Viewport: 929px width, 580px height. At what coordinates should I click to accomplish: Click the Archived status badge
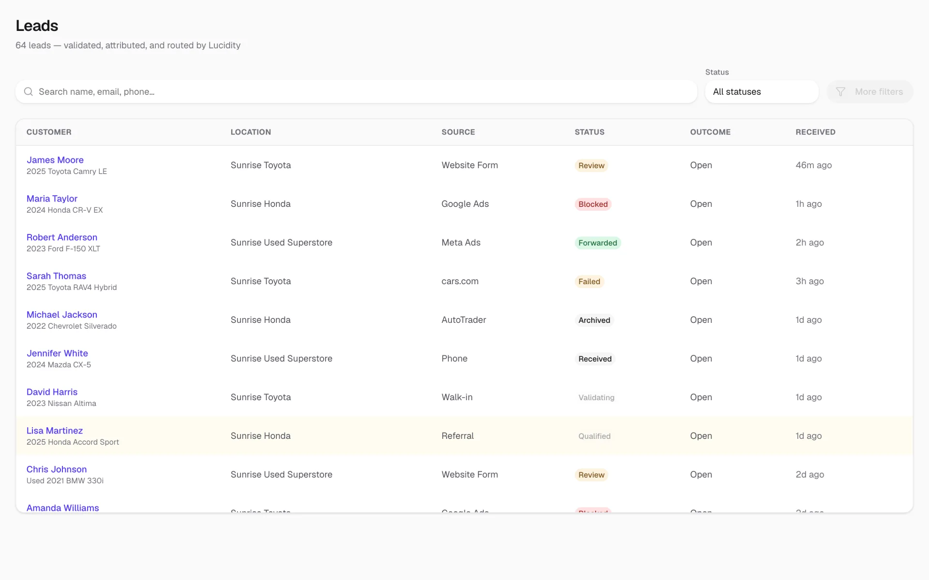point(594,320)
